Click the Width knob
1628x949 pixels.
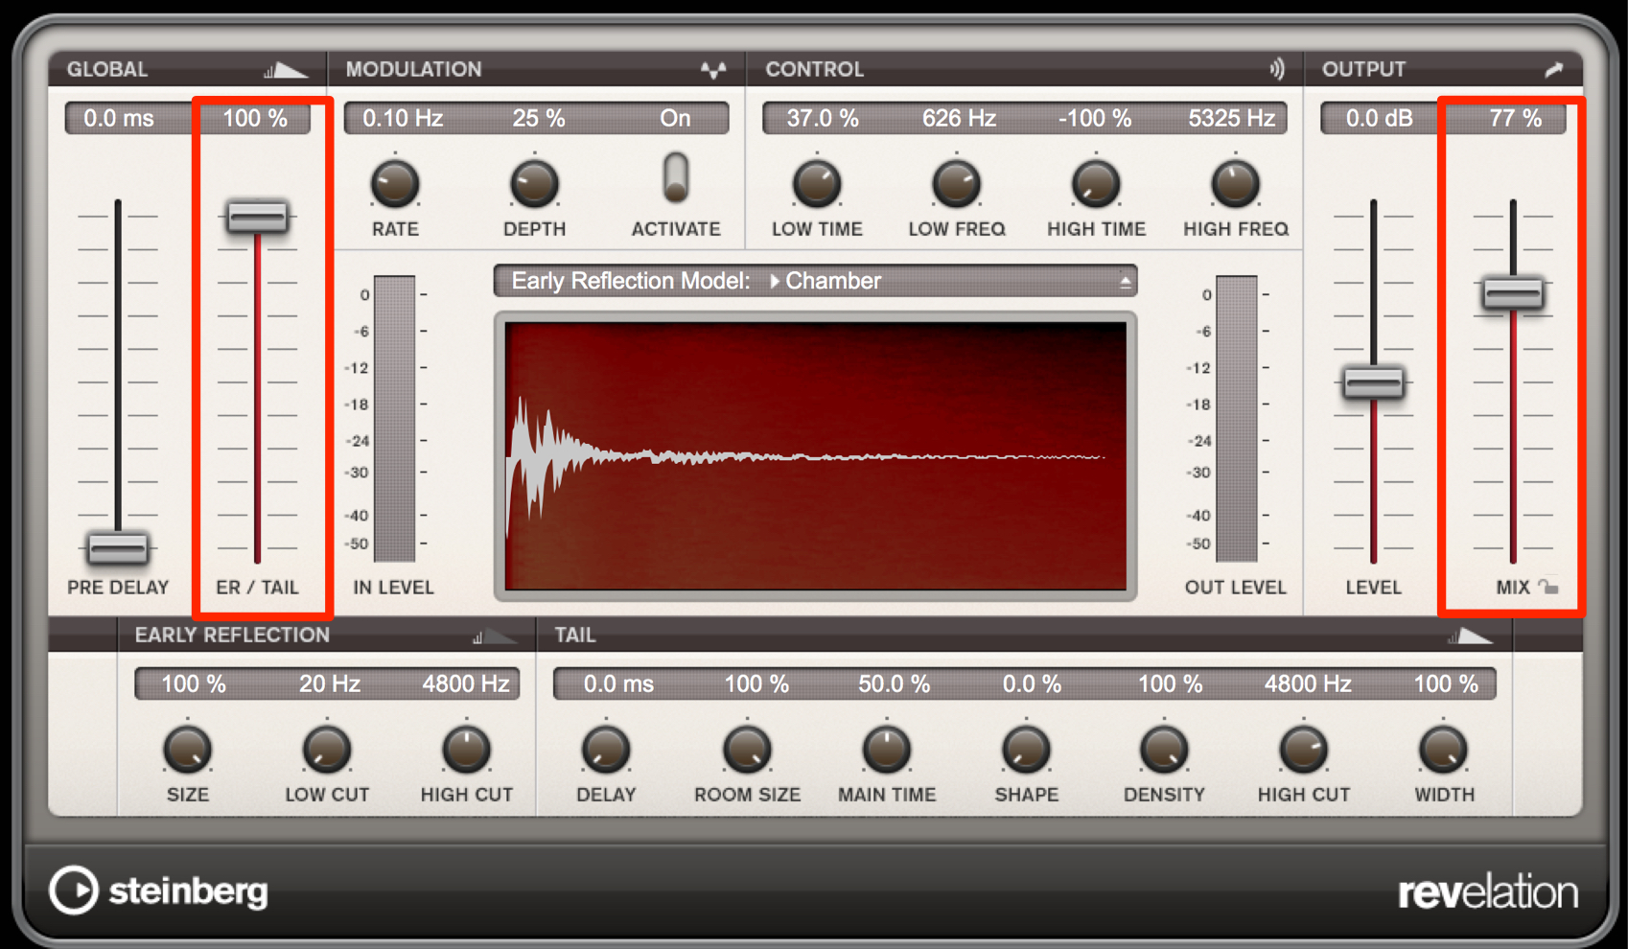1443,750
